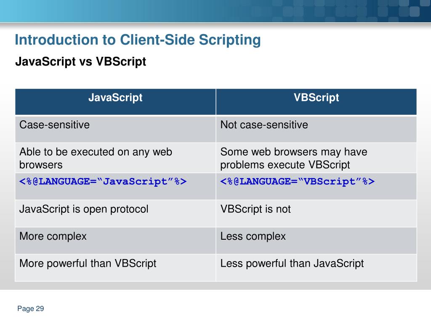Select the More complex cell
Viewport: 431px width, 323px height.
coord(115,241)
